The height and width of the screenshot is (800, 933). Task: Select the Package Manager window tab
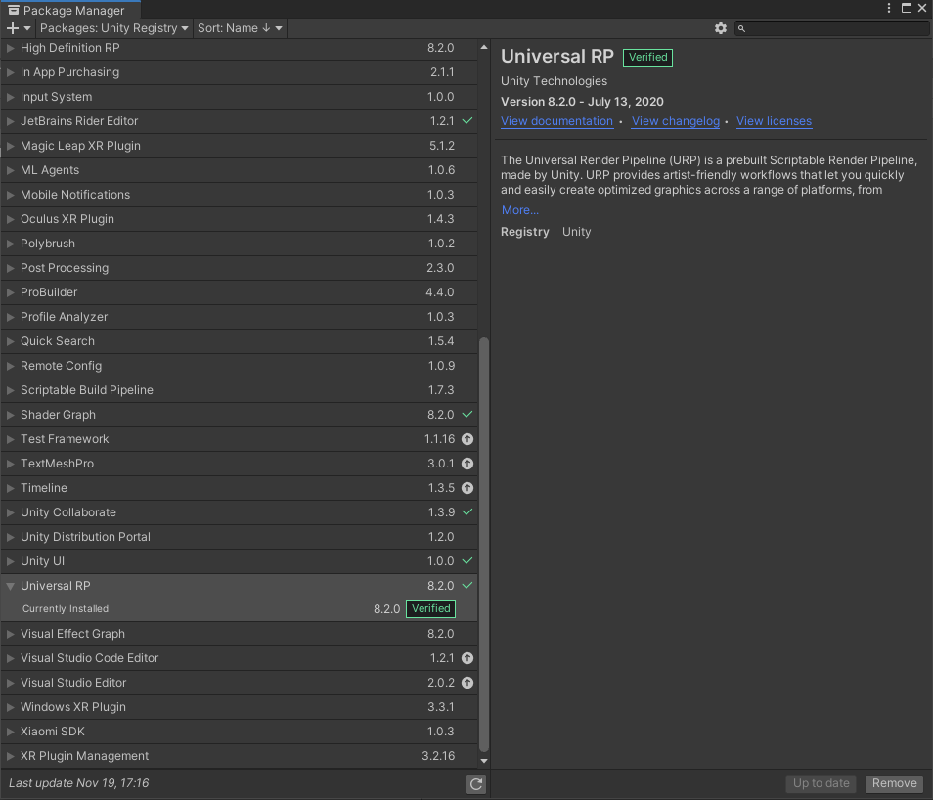[67, 10]
